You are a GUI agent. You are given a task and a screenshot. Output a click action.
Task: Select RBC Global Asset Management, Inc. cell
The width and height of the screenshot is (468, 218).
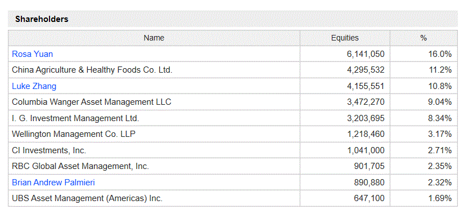pos(154,166)
